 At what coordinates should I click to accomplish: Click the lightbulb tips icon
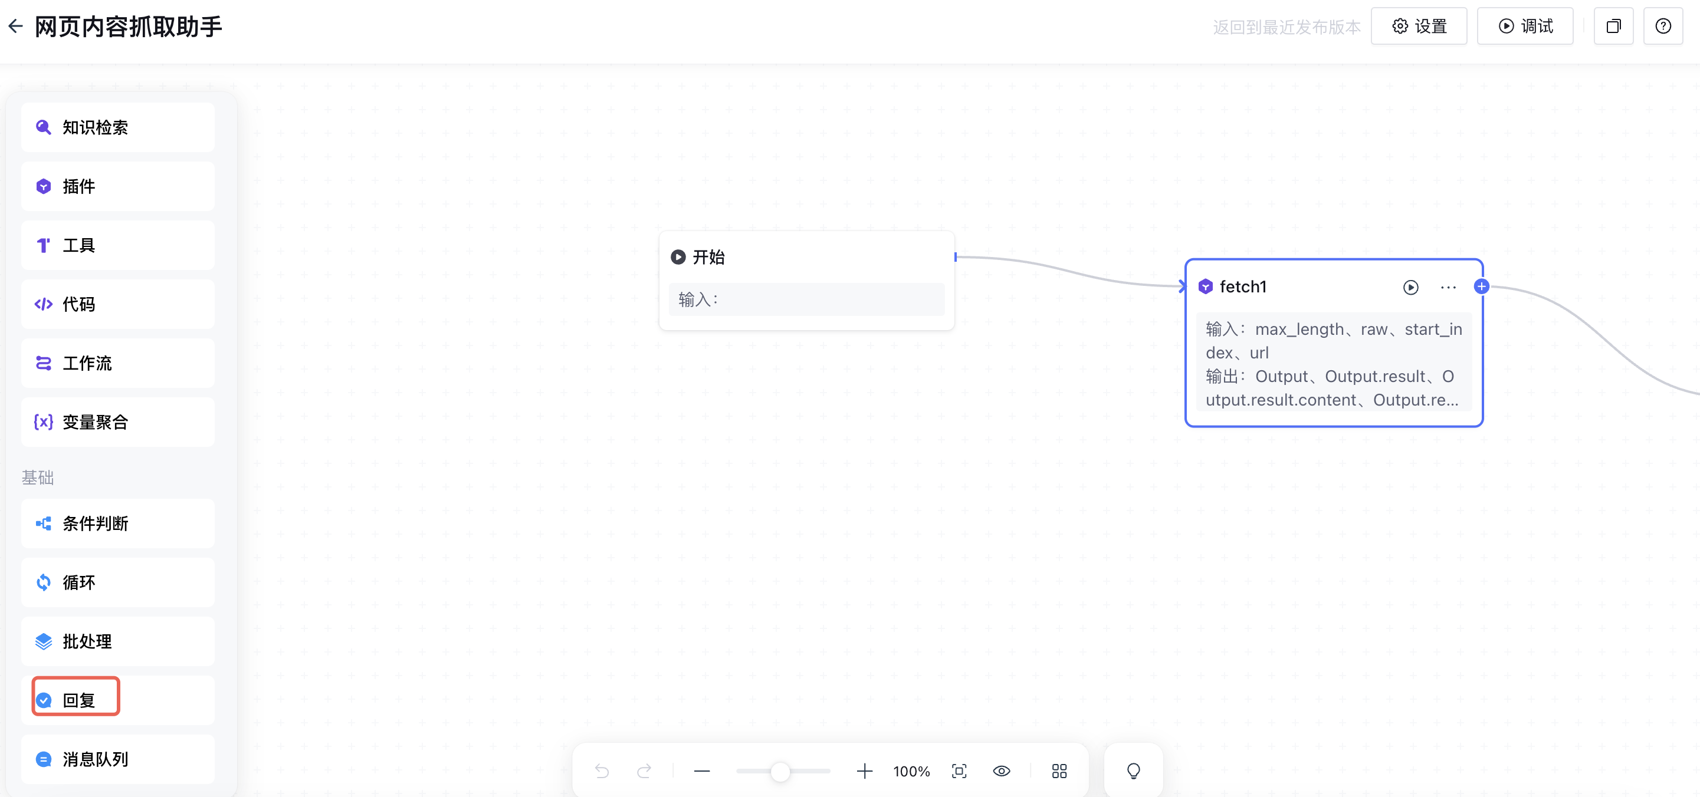pyautogui.click(x=1133, y=770)
